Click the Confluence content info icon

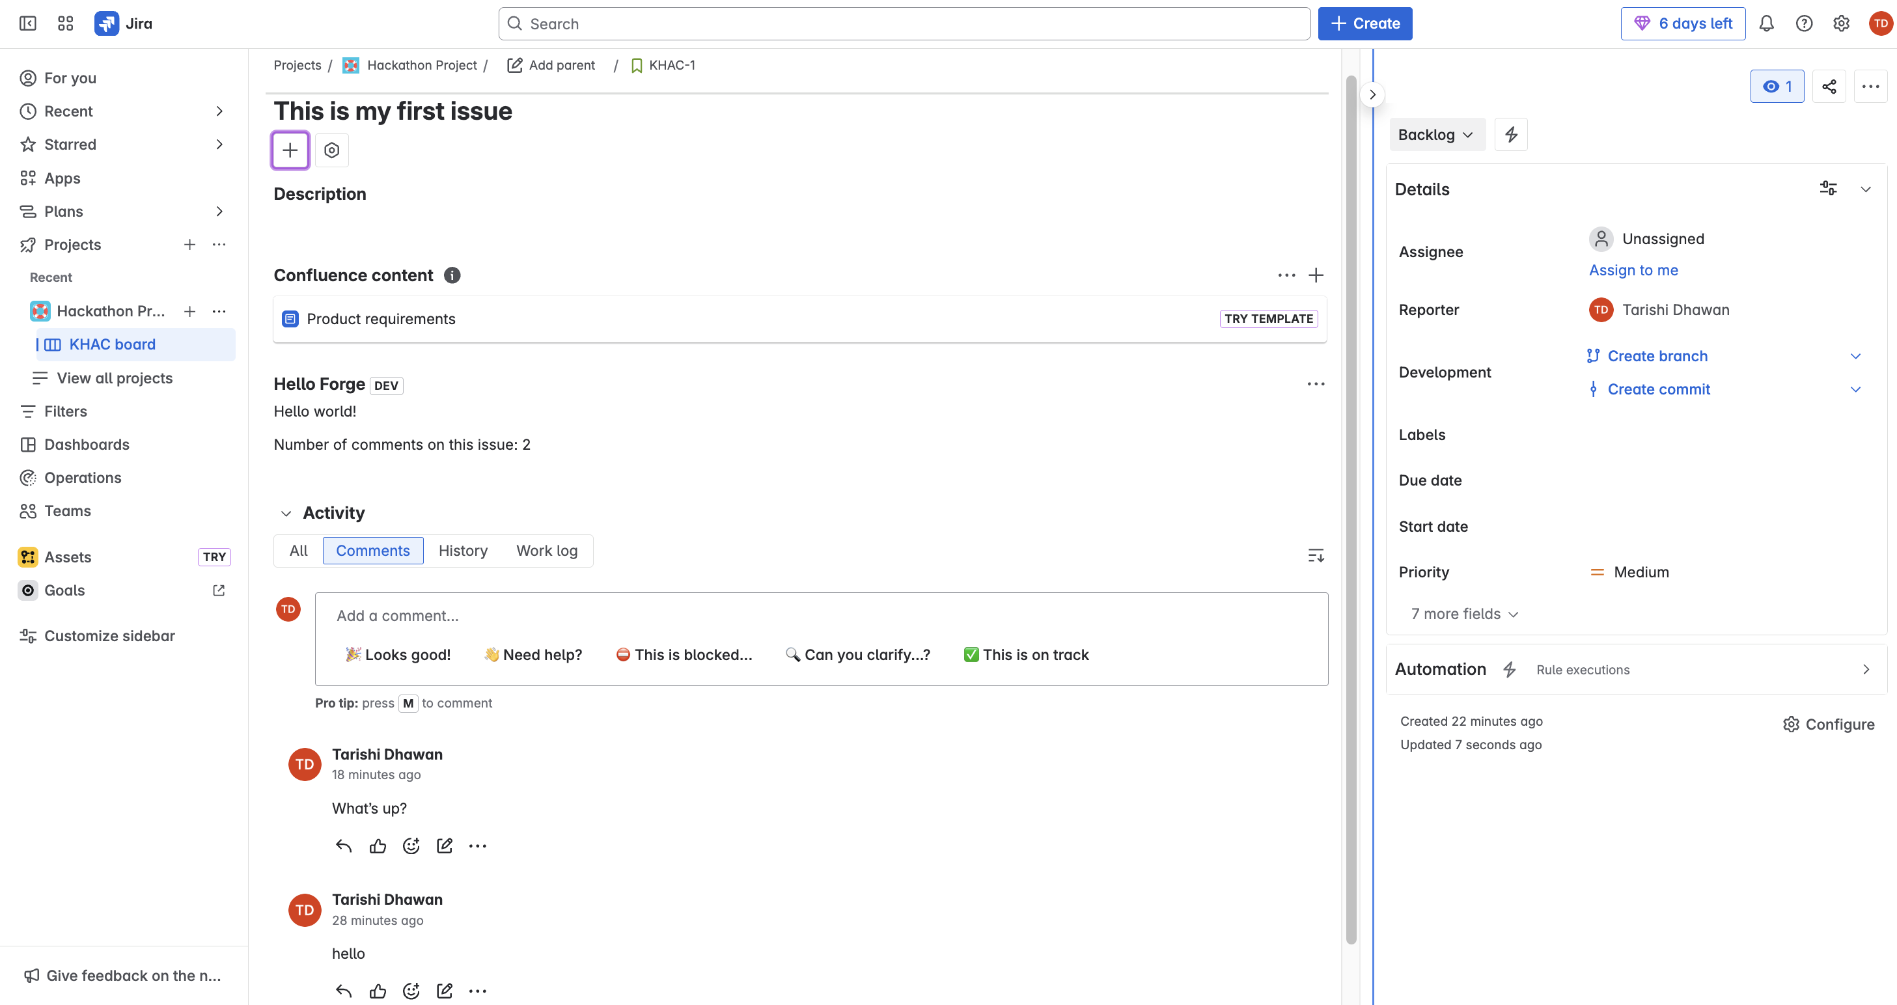452,275
